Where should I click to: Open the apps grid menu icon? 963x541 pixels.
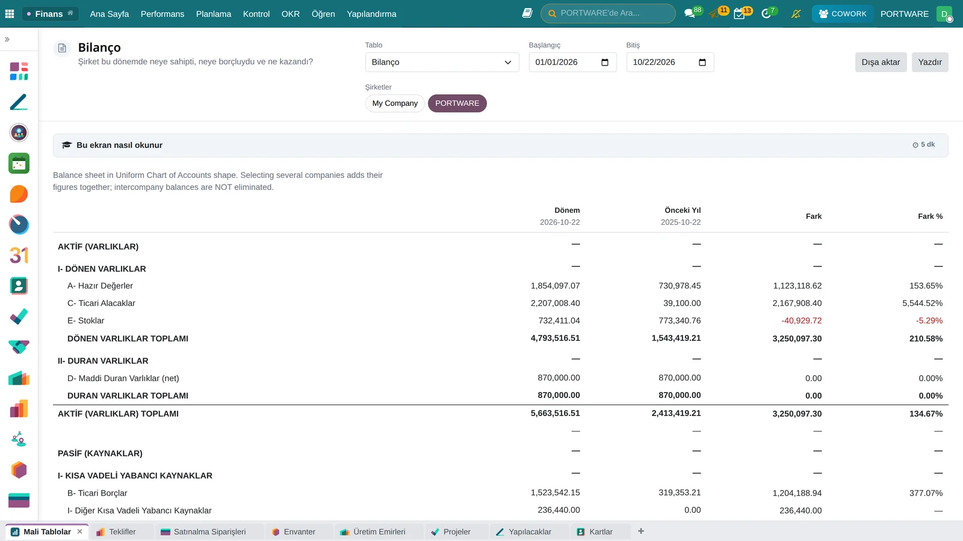[x=10, y=13]
